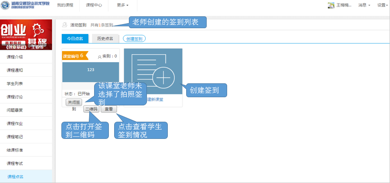Click the 创建签到 button
The image size is (390, 183).
[134, 38]
